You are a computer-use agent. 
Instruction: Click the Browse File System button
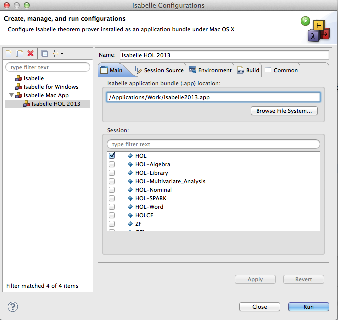click(x=284, y=111)
